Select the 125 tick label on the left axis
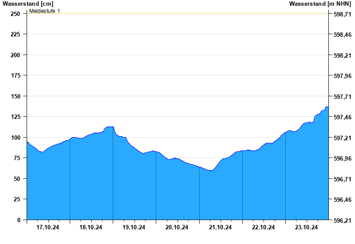The width and height of the screenshot is (355, 244). (16, 117)
